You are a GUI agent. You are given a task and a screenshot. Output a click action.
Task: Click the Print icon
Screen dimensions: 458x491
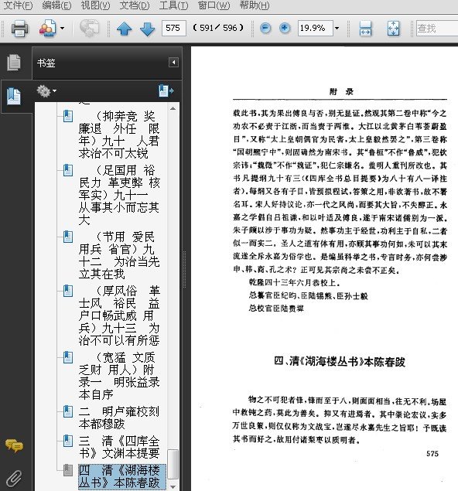(x=19, y=29)
